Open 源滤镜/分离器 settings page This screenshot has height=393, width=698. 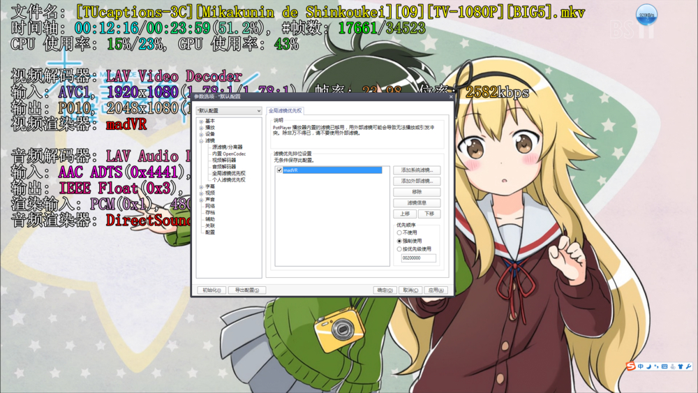pos(227,147)
